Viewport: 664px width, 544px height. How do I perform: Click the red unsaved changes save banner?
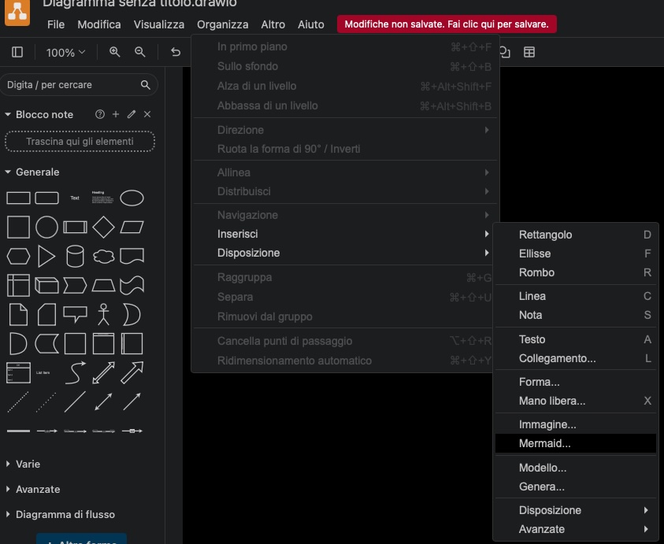pos(447,24)
